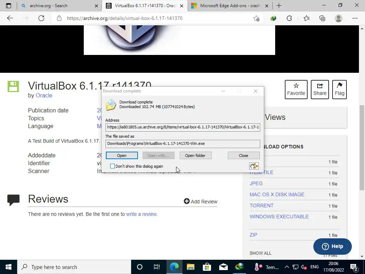Click the drag-and-drop hand icon in dialog
The height and width of the screenshot is (274, 365).
coord(254,166)
